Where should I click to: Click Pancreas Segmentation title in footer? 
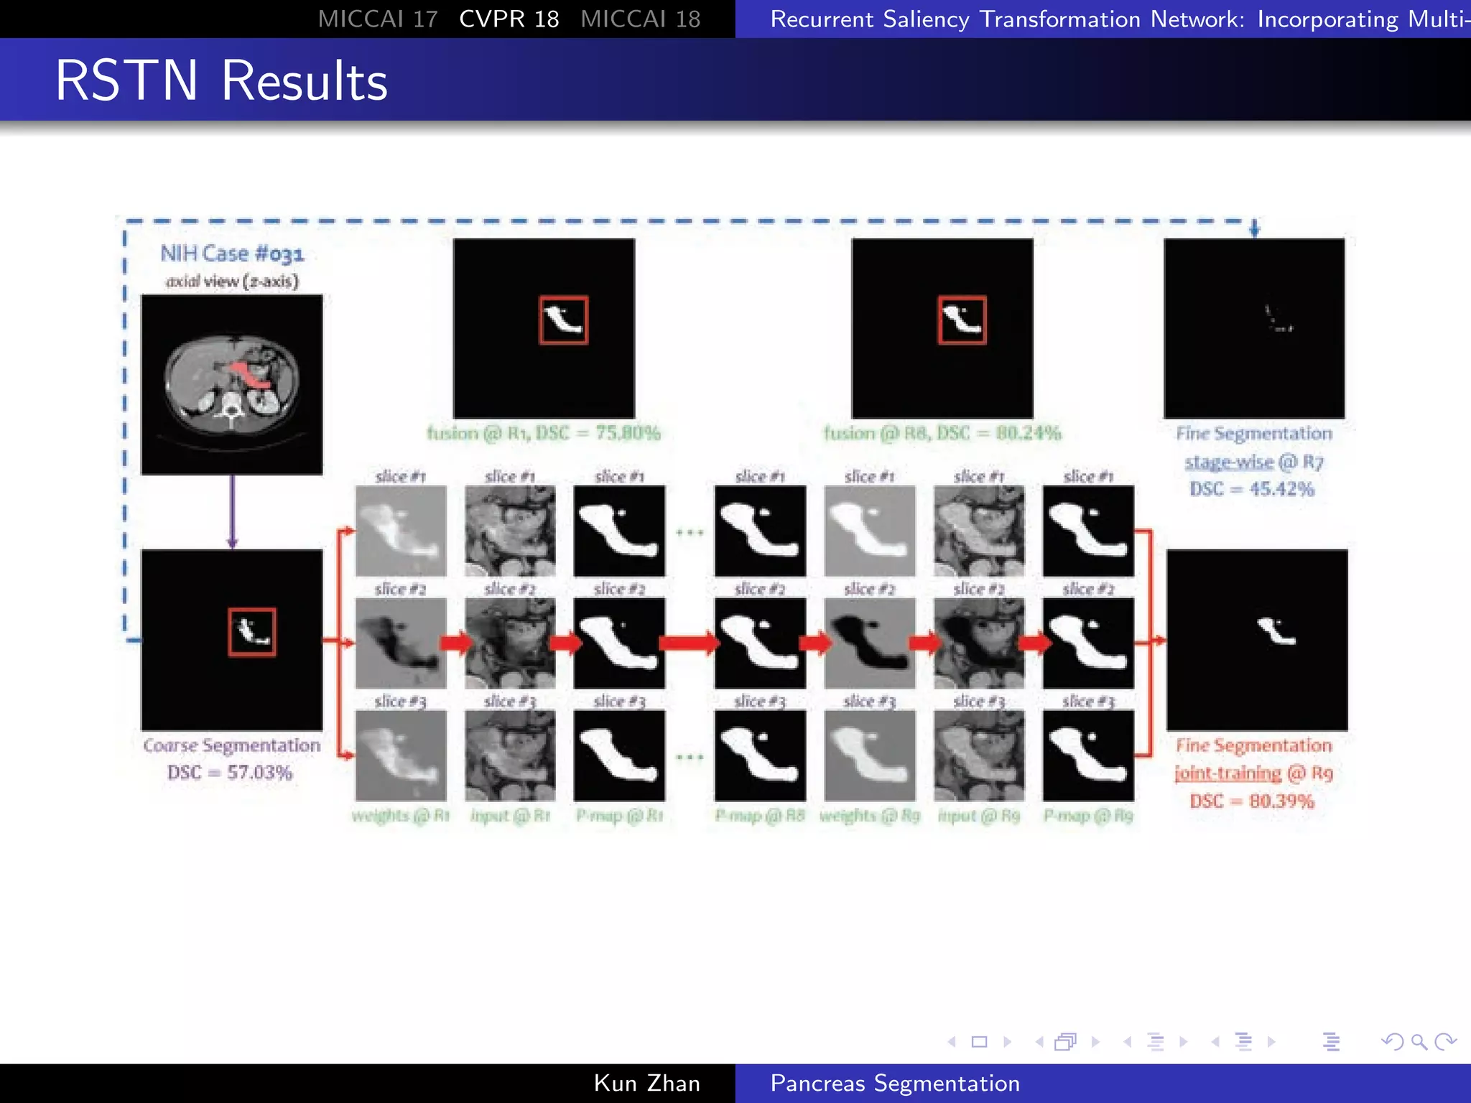point(895,1083)
